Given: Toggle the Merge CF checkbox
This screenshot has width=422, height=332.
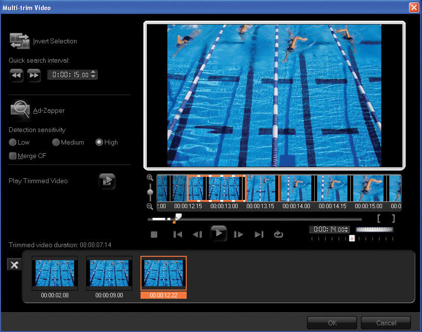Looking at the screenshot, I should click(x=13, y=156).
